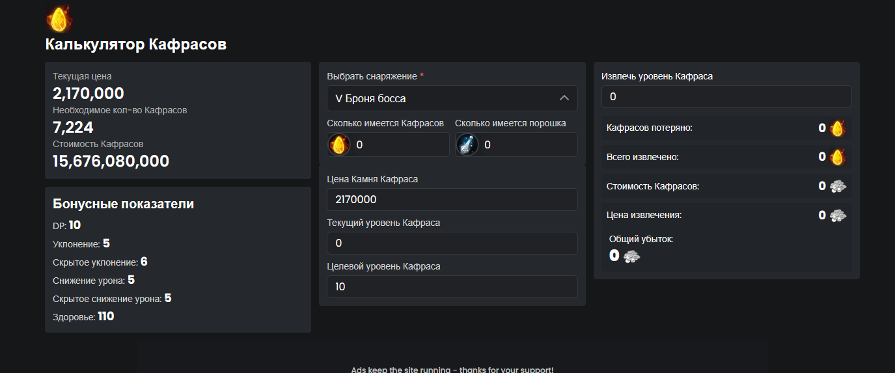Click silver coins icon in 'Стоимость Кафрасов' row
Screen dimensions: 895x373
coord(838,186)
